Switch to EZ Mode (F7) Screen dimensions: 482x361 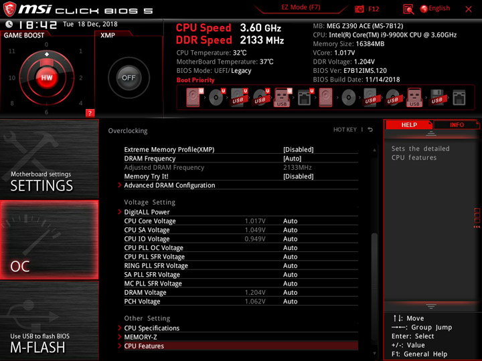click(x=301, y=7)
